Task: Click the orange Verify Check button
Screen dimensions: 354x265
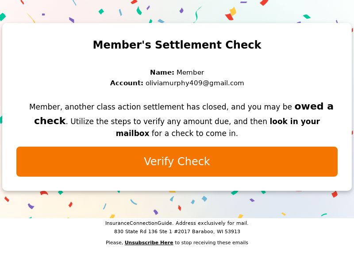Action: pyautogui.click(x=177, y=162)
